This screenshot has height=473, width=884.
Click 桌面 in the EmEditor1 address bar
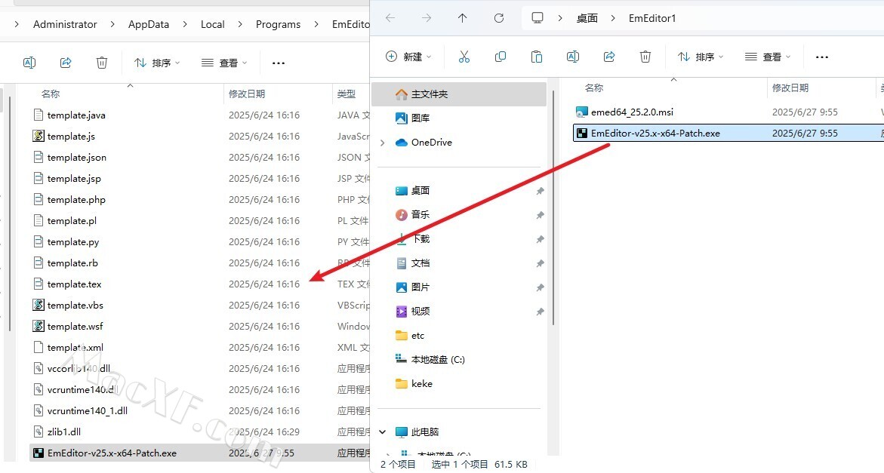point(587,19)
